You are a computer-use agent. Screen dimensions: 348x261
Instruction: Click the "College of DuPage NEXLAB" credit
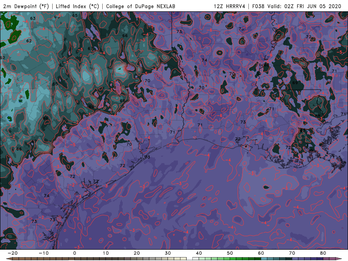(141, 7)
